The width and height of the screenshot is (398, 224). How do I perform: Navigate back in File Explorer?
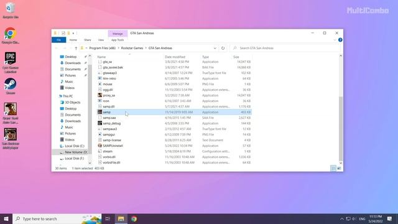[57, 48]
